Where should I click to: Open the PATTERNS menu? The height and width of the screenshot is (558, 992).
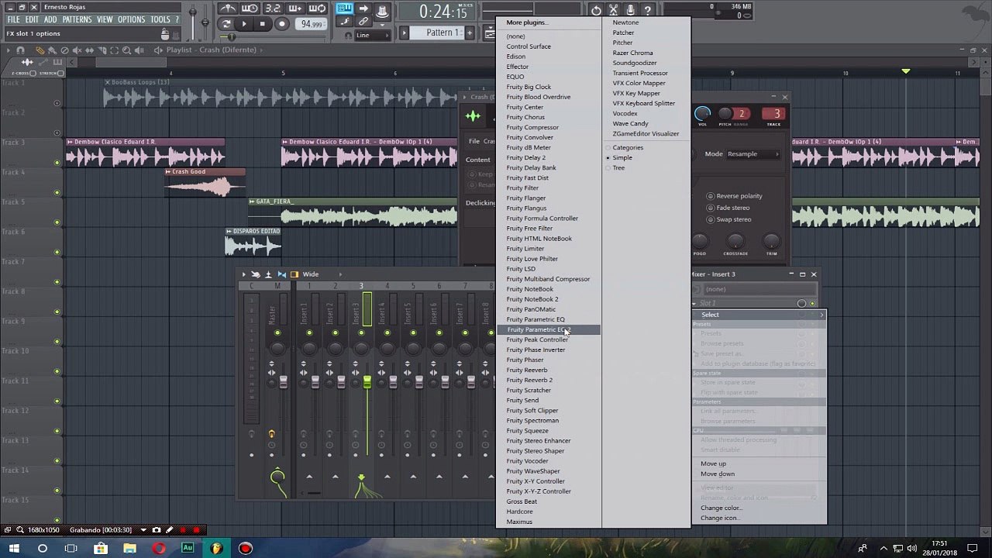77,19
